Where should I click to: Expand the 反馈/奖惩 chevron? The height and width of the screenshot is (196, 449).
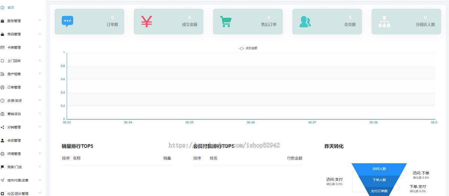click(x=40, y=100)
